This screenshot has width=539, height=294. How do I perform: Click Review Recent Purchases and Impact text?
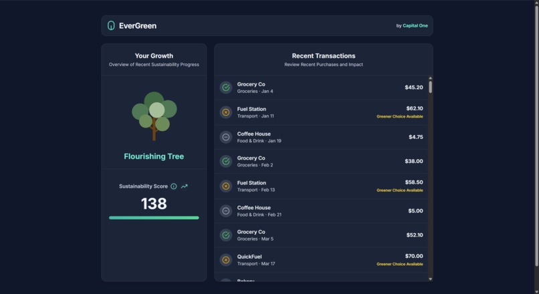(x=324, y=65)
